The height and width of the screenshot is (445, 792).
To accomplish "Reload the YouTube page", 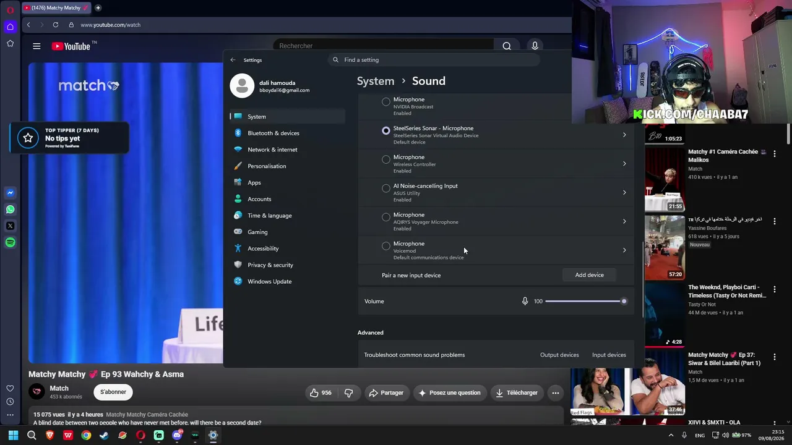I will [x=56, y=25].
